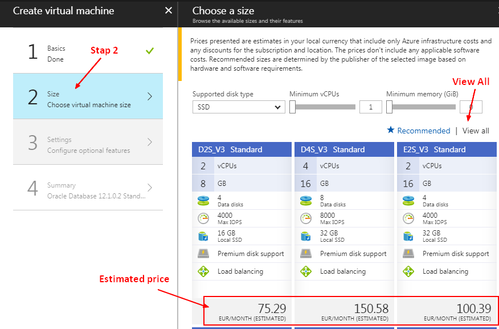Viewport: 499px width, 329px height.
Task: Click green checkmark on Basics step
Action: tap(150, 51)
